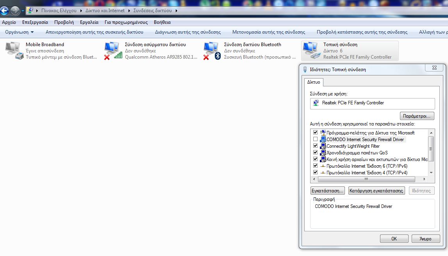Image resolution: width=448 pixels, height=256 pixels.
Task: Select the Δίκτυο tab in properties dialog
Action: (313, 82)
